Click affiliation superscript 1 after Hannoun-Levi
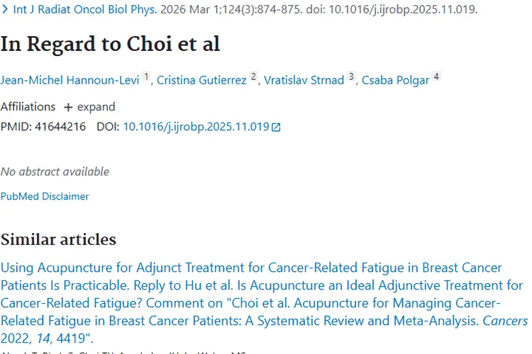532x354 pixels. tap(147, 77)
